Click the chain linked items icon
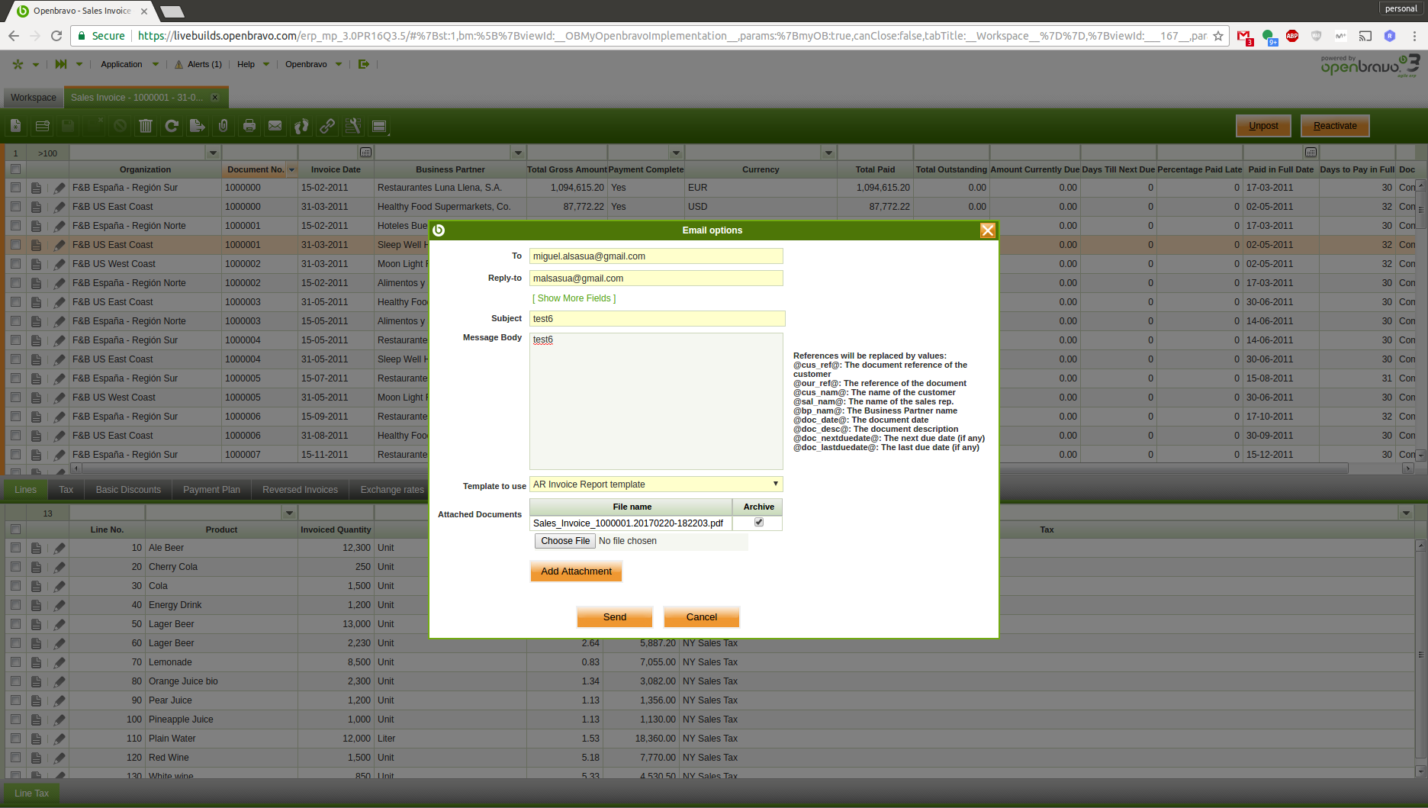Image resolution: width=1428 pixels, height=808 pixels. pos(327,126)
